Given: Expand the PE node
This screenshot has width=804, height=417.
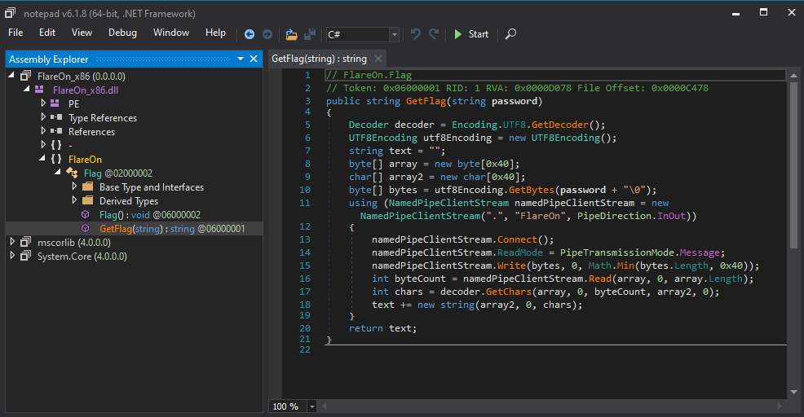Looking at the screenshot, I should [x=43, y=103].
